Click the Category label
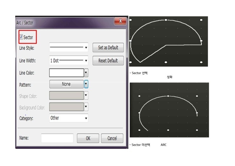Viewport: 235px width, 166px height. (26, 118)
